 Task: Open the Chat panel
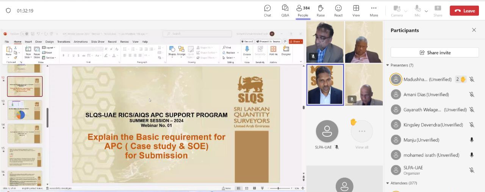(x=268, y=11)
